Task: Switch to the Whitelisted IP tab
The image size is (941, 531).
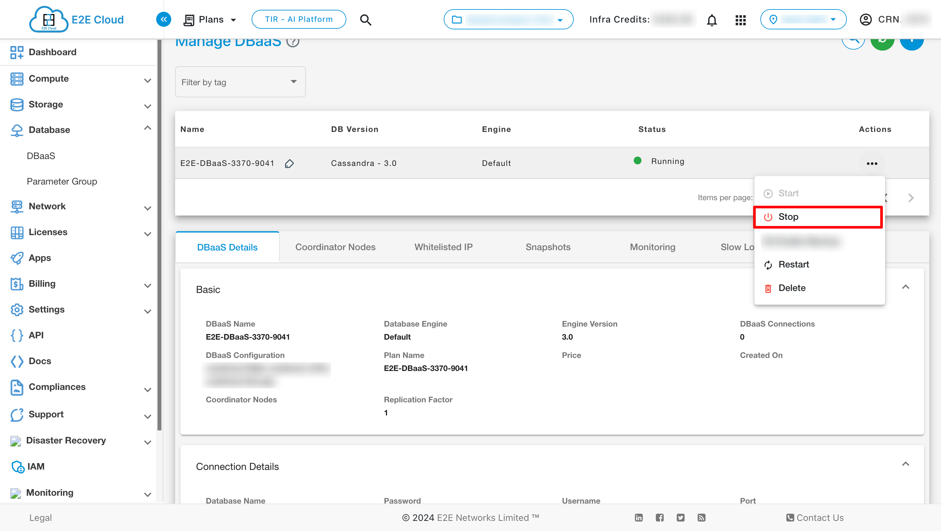Action: [443, 247]
